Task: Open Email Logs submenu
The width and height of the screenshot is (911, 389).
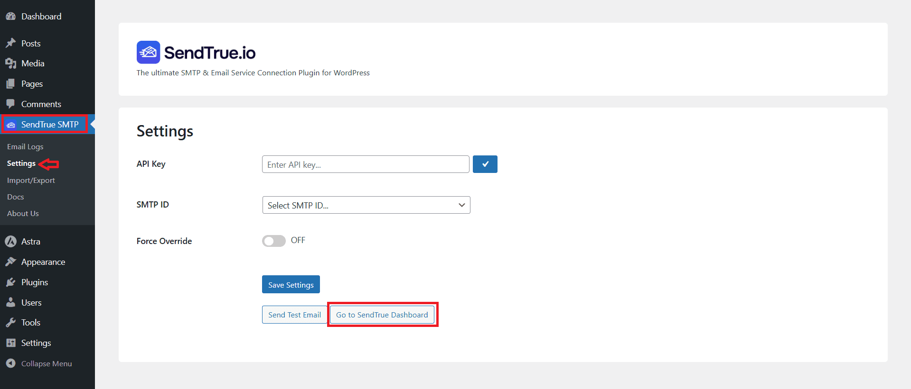Action: click(x=25, y=146)
